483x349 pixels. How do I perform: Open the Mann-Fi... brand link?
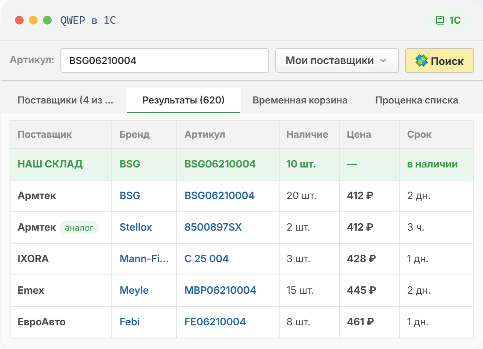click(144, 258)
